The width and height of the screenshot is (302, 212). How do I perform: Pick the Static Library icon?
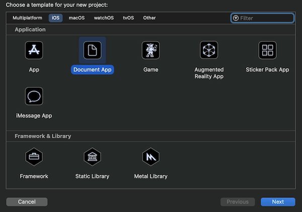point(92,157)
